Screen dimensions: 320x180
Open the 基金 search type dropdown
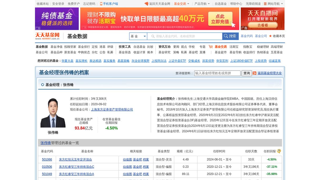138,36
